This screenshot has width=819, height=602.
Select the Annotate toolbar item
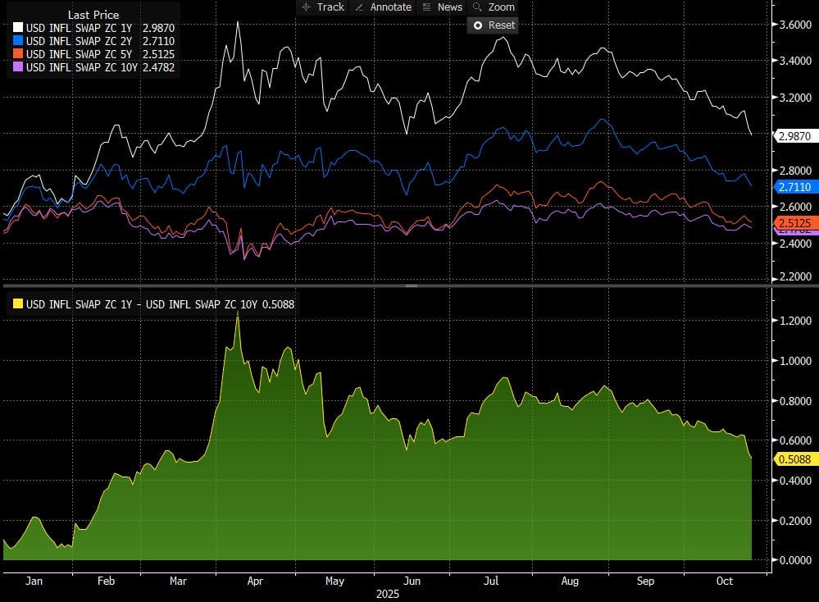tap(389, 7)
